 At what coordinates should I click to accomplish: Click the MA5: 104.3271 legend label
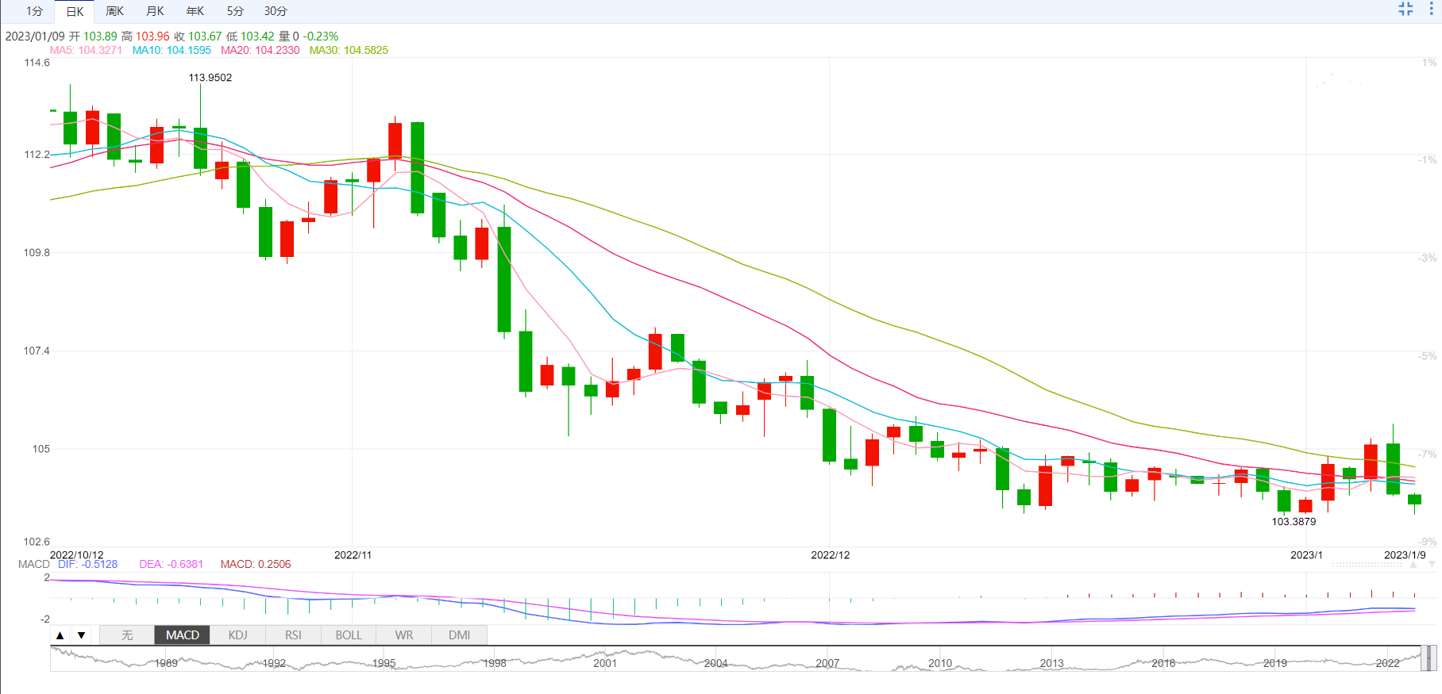tap(86, 50)
